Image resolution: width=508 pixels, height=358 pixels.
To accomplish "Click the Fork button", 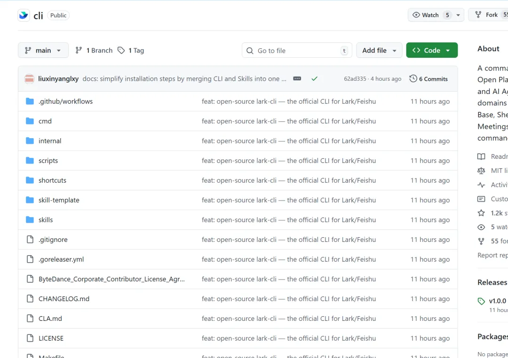I will (x=488, y=15).
